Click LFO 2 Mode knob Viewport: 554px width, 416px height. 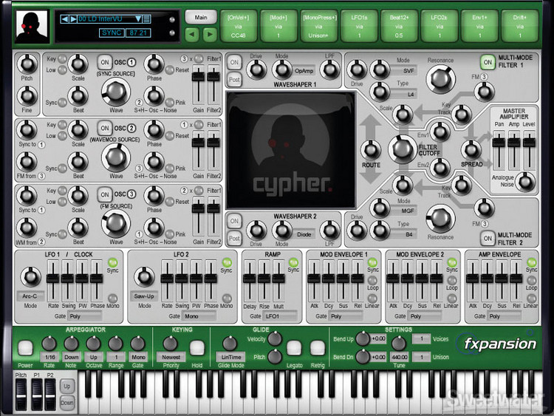(x=144, y=276)
